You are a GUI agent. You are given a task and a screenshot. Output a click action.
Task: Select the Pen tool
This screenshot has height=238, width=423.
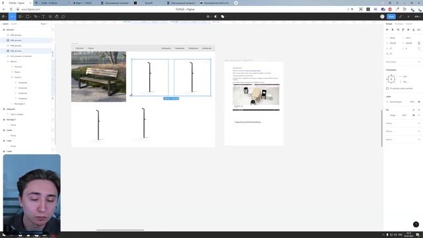tap(36, 17)
